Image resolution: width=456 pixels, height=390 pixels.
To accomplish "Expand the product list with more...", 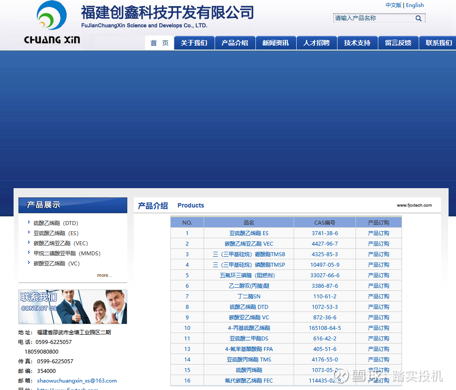I will point(104,276).
